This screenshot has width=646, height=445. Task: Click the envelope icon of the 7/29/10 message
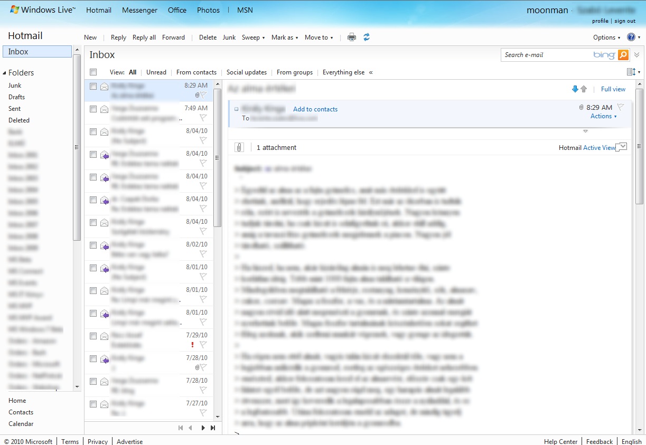(x=105, y=336)
